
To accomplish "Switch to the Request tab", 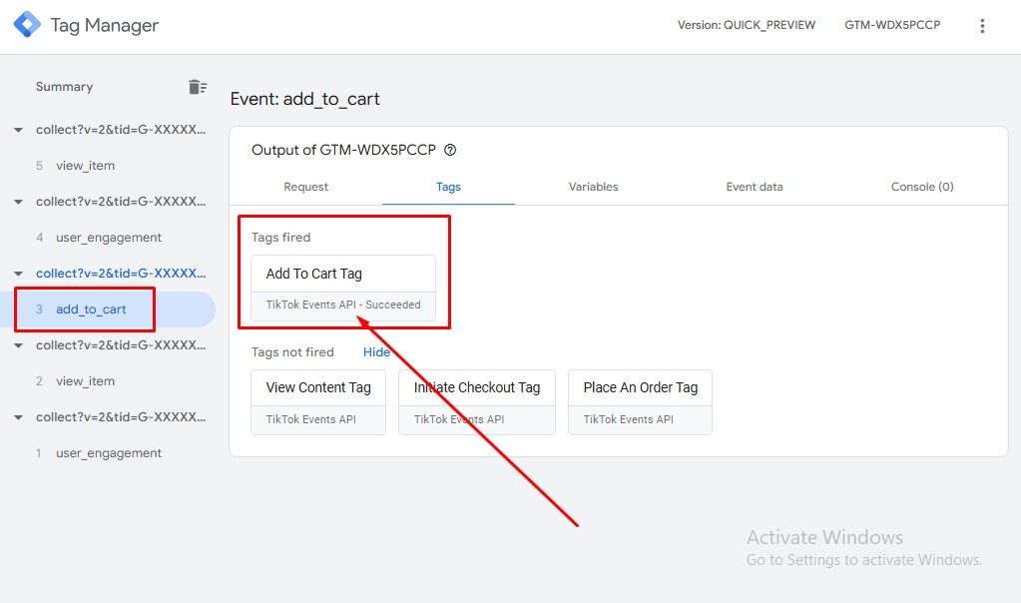I will click(305, 187).
